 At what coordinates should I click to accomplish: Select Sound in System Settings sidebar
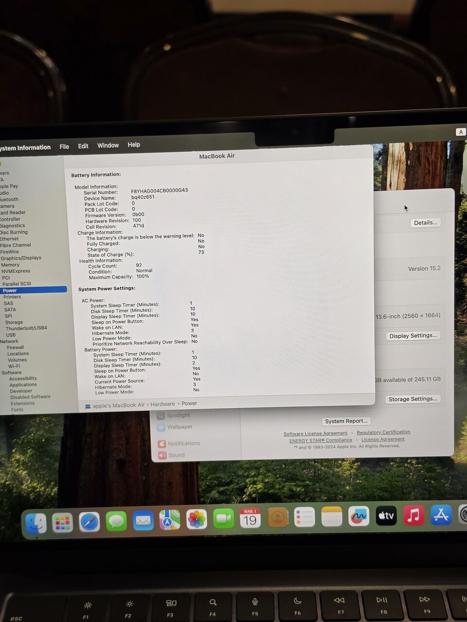pyautogui.click(x=176, y=455)
